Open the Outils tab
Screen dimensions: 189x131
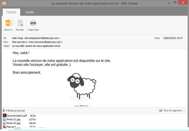coord(30,12)
